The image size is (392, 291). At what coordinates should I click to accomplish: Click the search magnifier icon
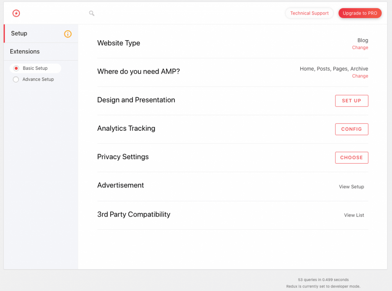click(91, 13)
